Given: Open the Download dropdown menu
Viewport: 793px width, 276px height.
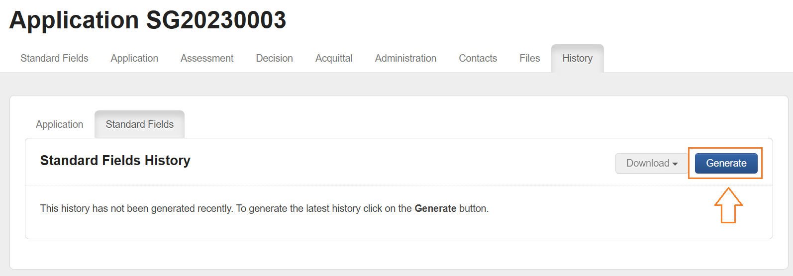Looking at the screenshot, I should 648,163.
